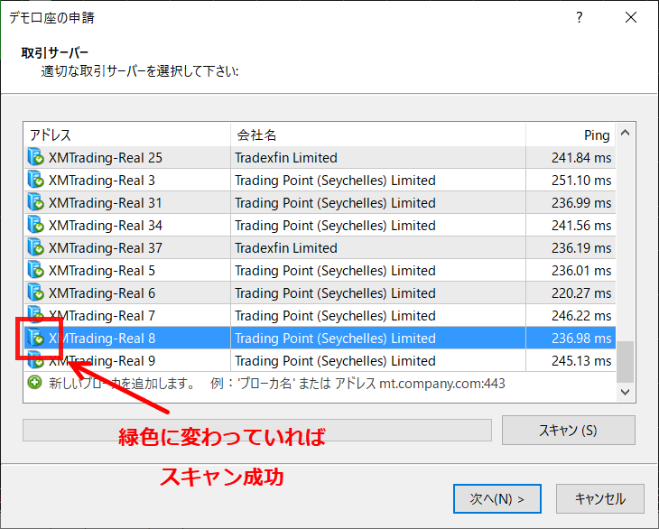This screenshot has width=659, height=529.
Task: Sort by the アドレス column header
Action: click(126, 135)
